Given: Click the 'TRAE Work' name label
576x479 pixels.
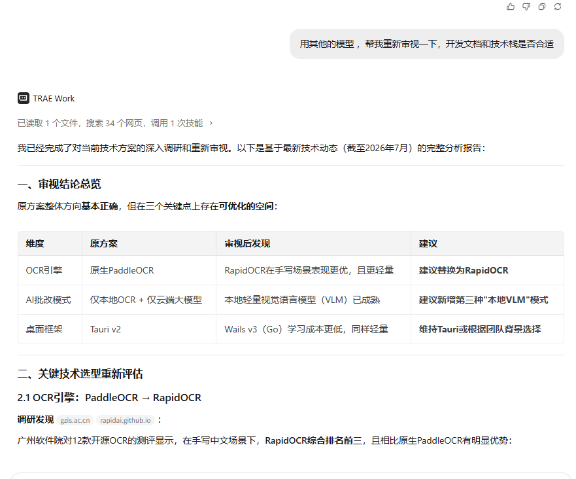Looking at the screenshot, I should 54,99.
